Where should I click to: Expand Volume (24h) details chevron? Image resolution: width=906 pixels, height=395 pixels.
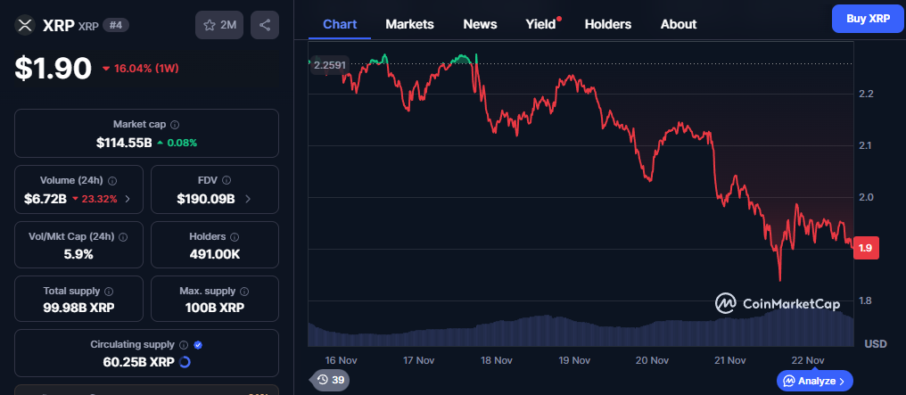tap(128, 199)
